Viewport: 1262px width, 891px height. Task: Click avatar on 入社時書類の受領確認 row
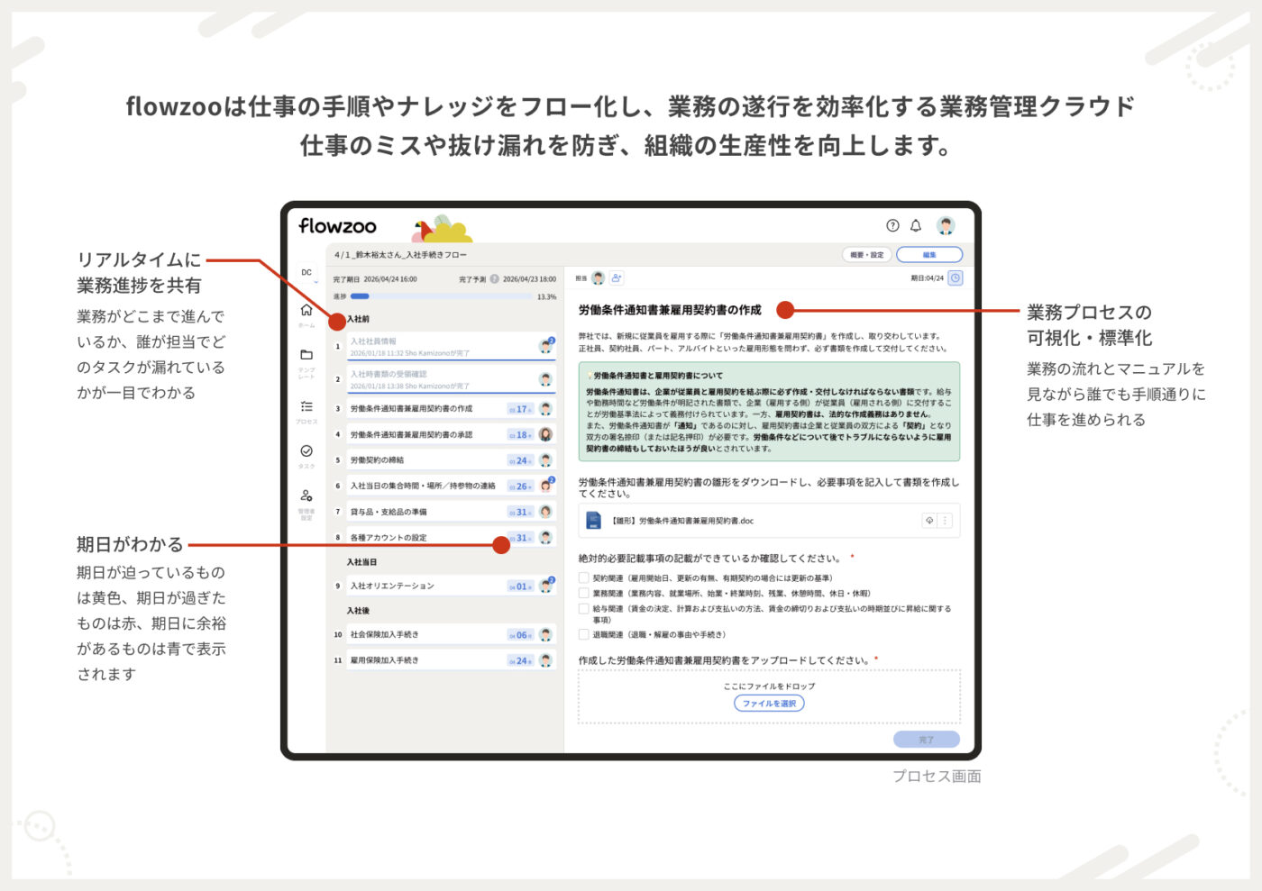[x=545, y=379]
